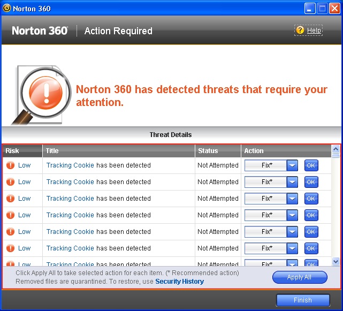The image size is (343, 311).
Task: Click the red risk icon in fourth threat row
Action: point(10,215)
